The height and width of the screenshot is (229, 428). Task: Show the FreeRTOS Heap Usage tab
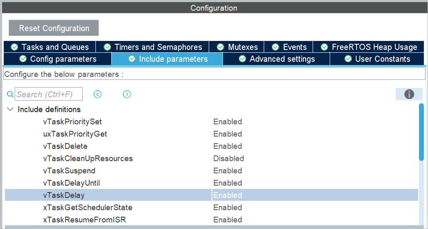[x=369, y=47]
